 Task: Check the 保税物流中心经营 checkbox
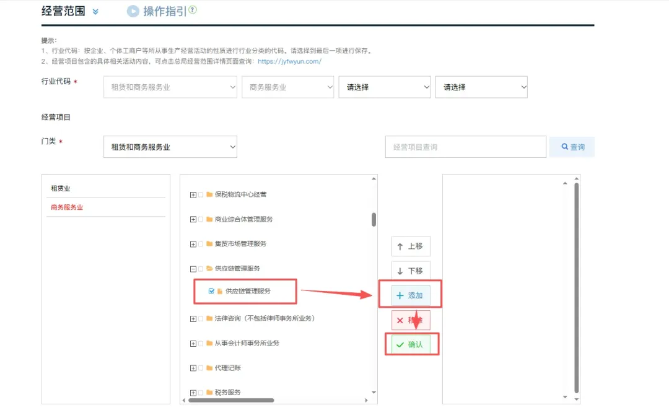[x=200, y=194]
